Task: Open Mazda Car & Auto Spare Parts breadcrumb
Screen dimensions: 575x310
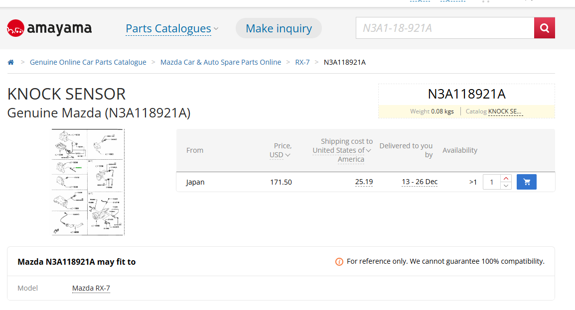Action: tap(221, 62)
